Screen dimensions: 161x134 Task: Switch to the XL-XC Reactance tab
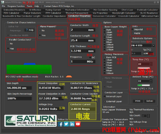149,13
